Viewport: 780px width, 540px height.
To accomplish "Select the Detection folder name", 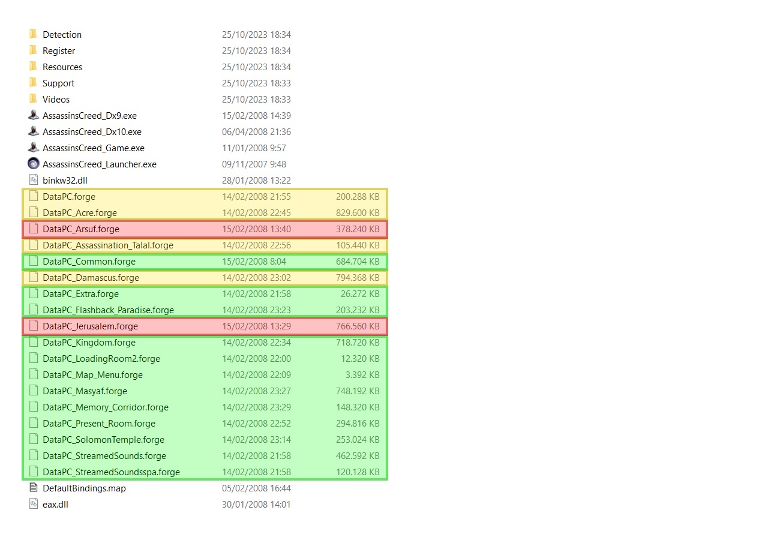I will click(62, 35).
